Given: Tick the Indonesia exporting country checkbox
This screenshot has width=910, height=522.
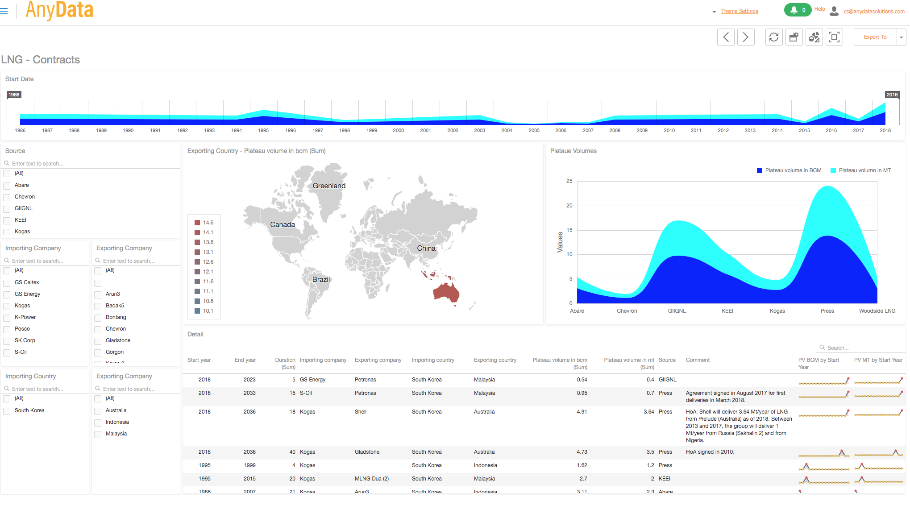Looking at the screenshot, I should pyautogui.click(x=98, y=422).
